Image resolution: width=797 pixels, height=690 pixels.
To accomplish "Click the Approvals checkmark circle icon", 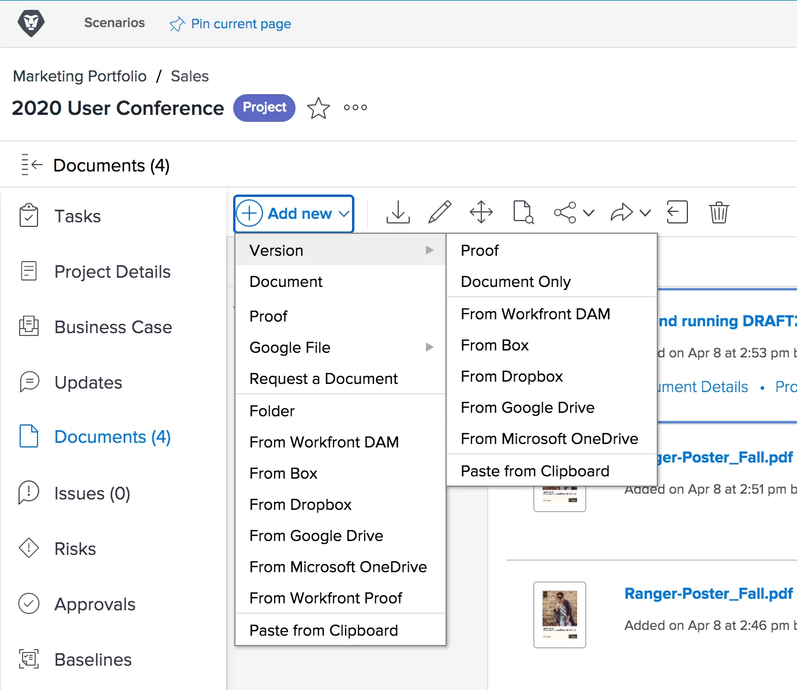I will click(x=29, y=603).
